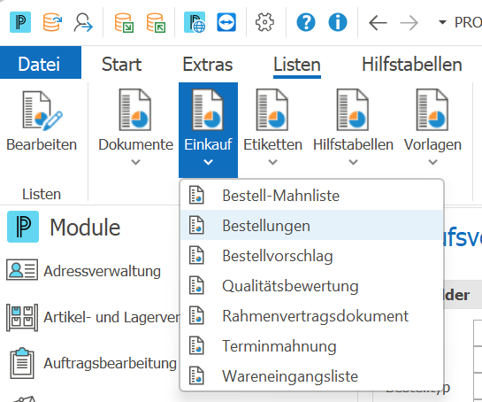Switch to the Start ribbon tab
The width and height of the screenshot is (482, 402).
pos(121,65)
